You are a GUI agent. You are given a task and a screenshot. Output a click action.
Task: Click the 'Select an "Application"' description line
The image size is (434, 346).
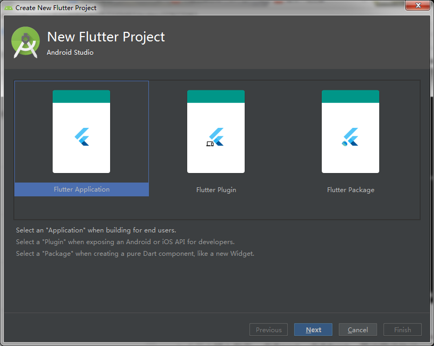[96, 230]
